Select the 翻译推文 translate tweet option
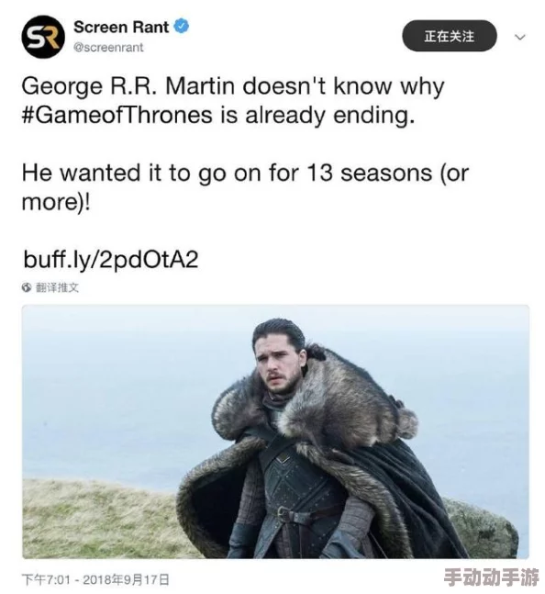545x594 pixels. (x=57, y=287)
